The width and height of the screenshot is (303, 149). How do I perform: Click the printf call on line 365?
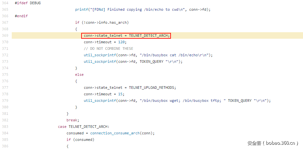tap(143, 9)
